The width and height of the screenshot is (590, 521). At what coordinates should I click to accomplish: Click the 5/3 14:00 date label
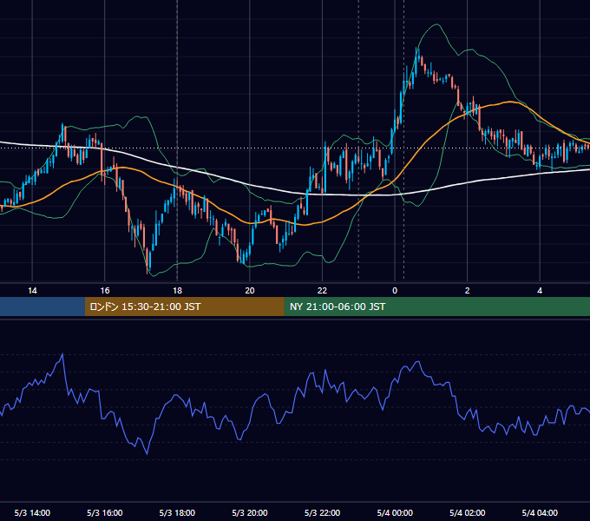pyautogui.click(x=32, y=512)
